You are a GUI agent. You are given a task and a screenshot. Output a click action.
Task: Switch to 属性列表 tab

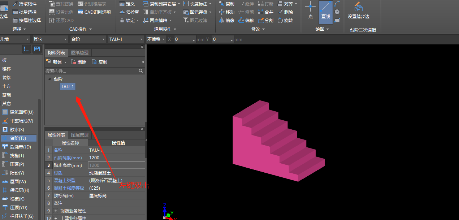pos(56,135)
